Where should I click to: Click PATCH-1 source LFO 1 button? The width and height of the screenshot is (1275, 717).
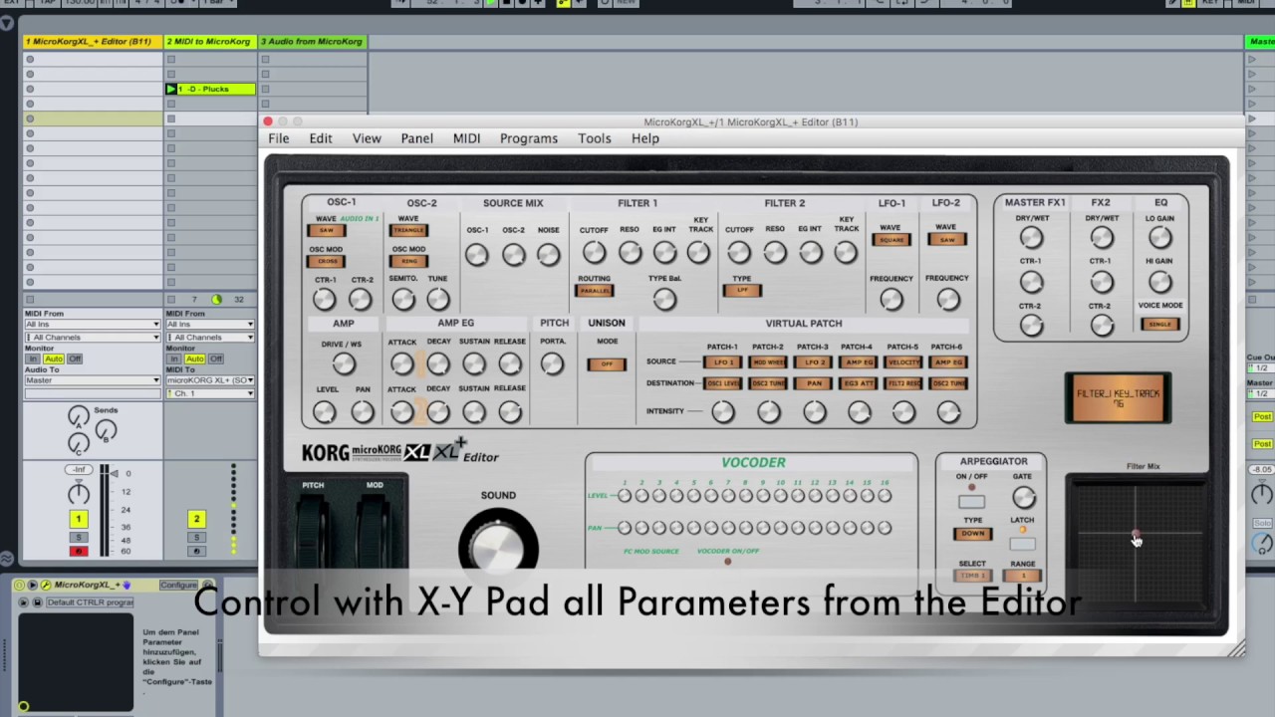click(722, 362)
